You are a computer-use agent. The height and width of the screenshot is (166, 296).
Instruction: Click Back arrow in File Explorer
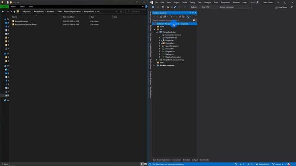click(x=3, y=12)
